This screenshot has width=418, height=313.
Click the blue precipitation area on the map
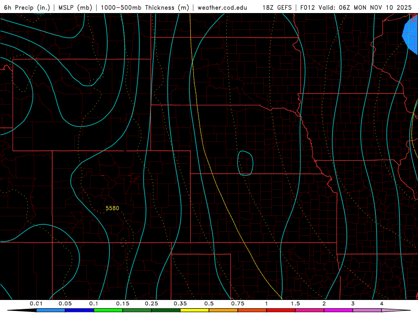[x=411, y=34]
